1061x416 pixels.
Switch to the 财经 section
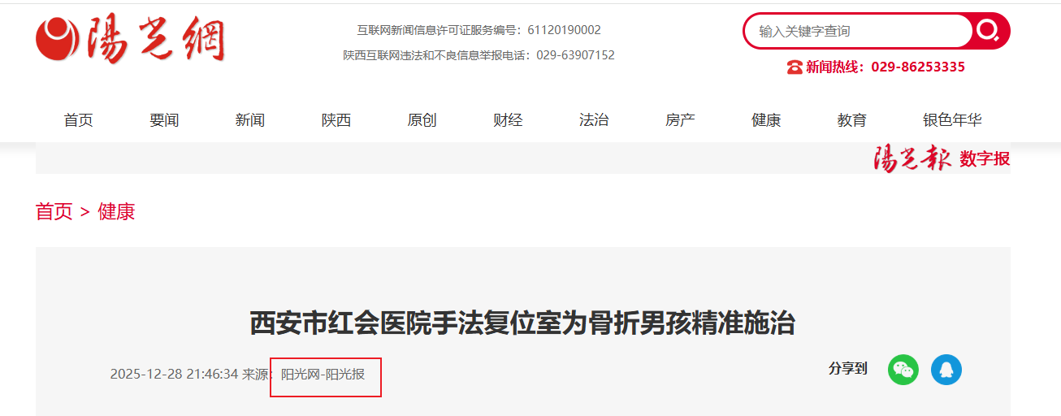[508, 120]
